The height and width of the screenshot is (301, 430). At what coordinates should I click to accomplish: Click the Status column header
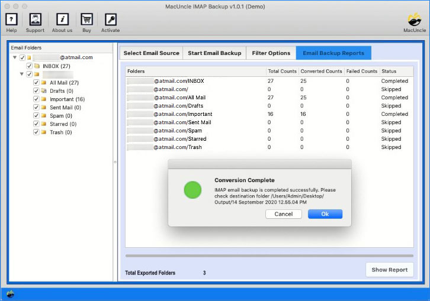pos(397,71)
